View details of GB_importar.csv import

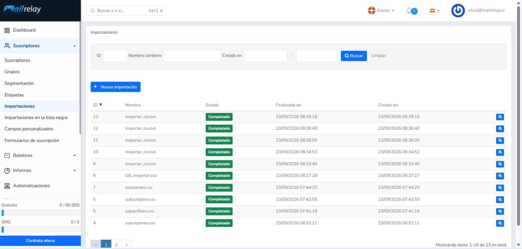500,176
